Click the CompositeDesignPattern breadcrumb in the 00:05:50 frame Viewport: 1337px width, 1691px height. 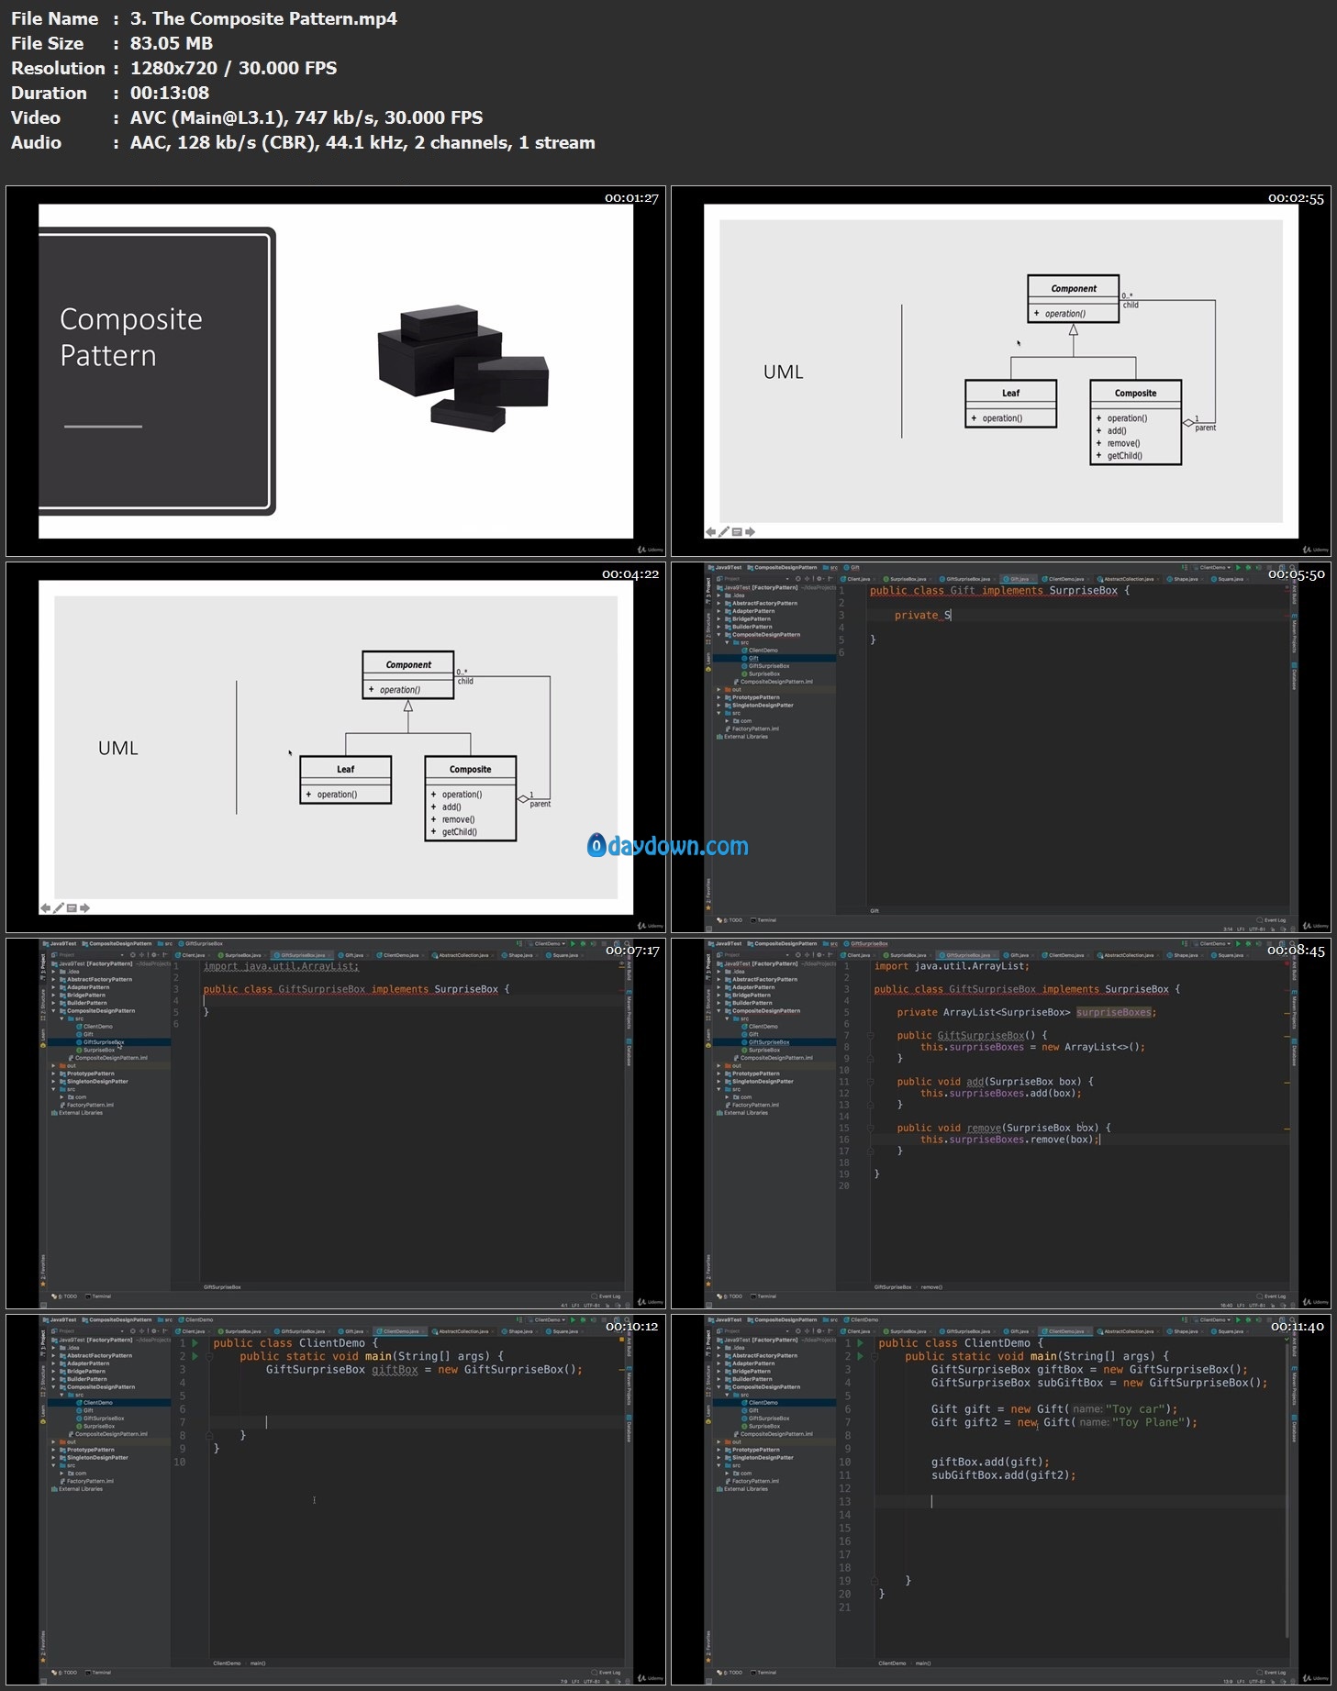tap(783, 567)
